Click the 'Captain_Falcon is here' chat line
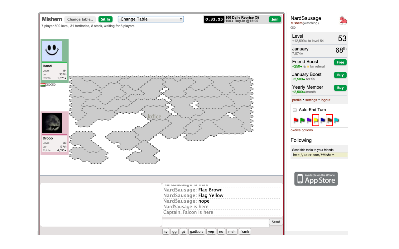Viewport: 399px width, 249px height. pos(188,212)
